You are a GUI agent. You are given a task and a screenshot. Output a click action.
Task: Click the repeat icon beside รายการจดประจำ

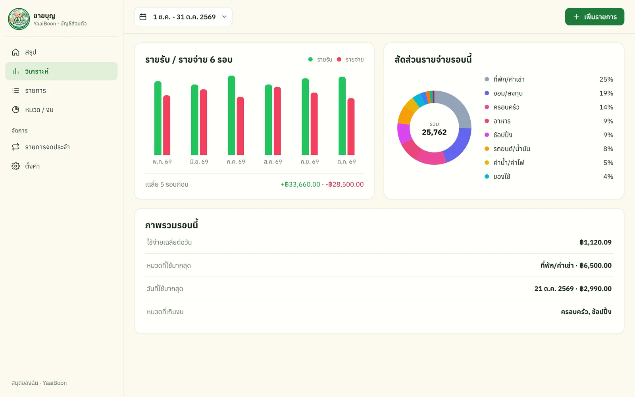point(15,147)
